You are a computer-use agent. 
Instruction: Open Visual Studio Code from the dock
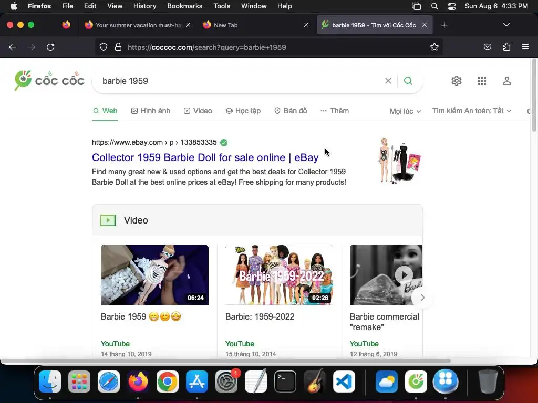coord(344,381)
